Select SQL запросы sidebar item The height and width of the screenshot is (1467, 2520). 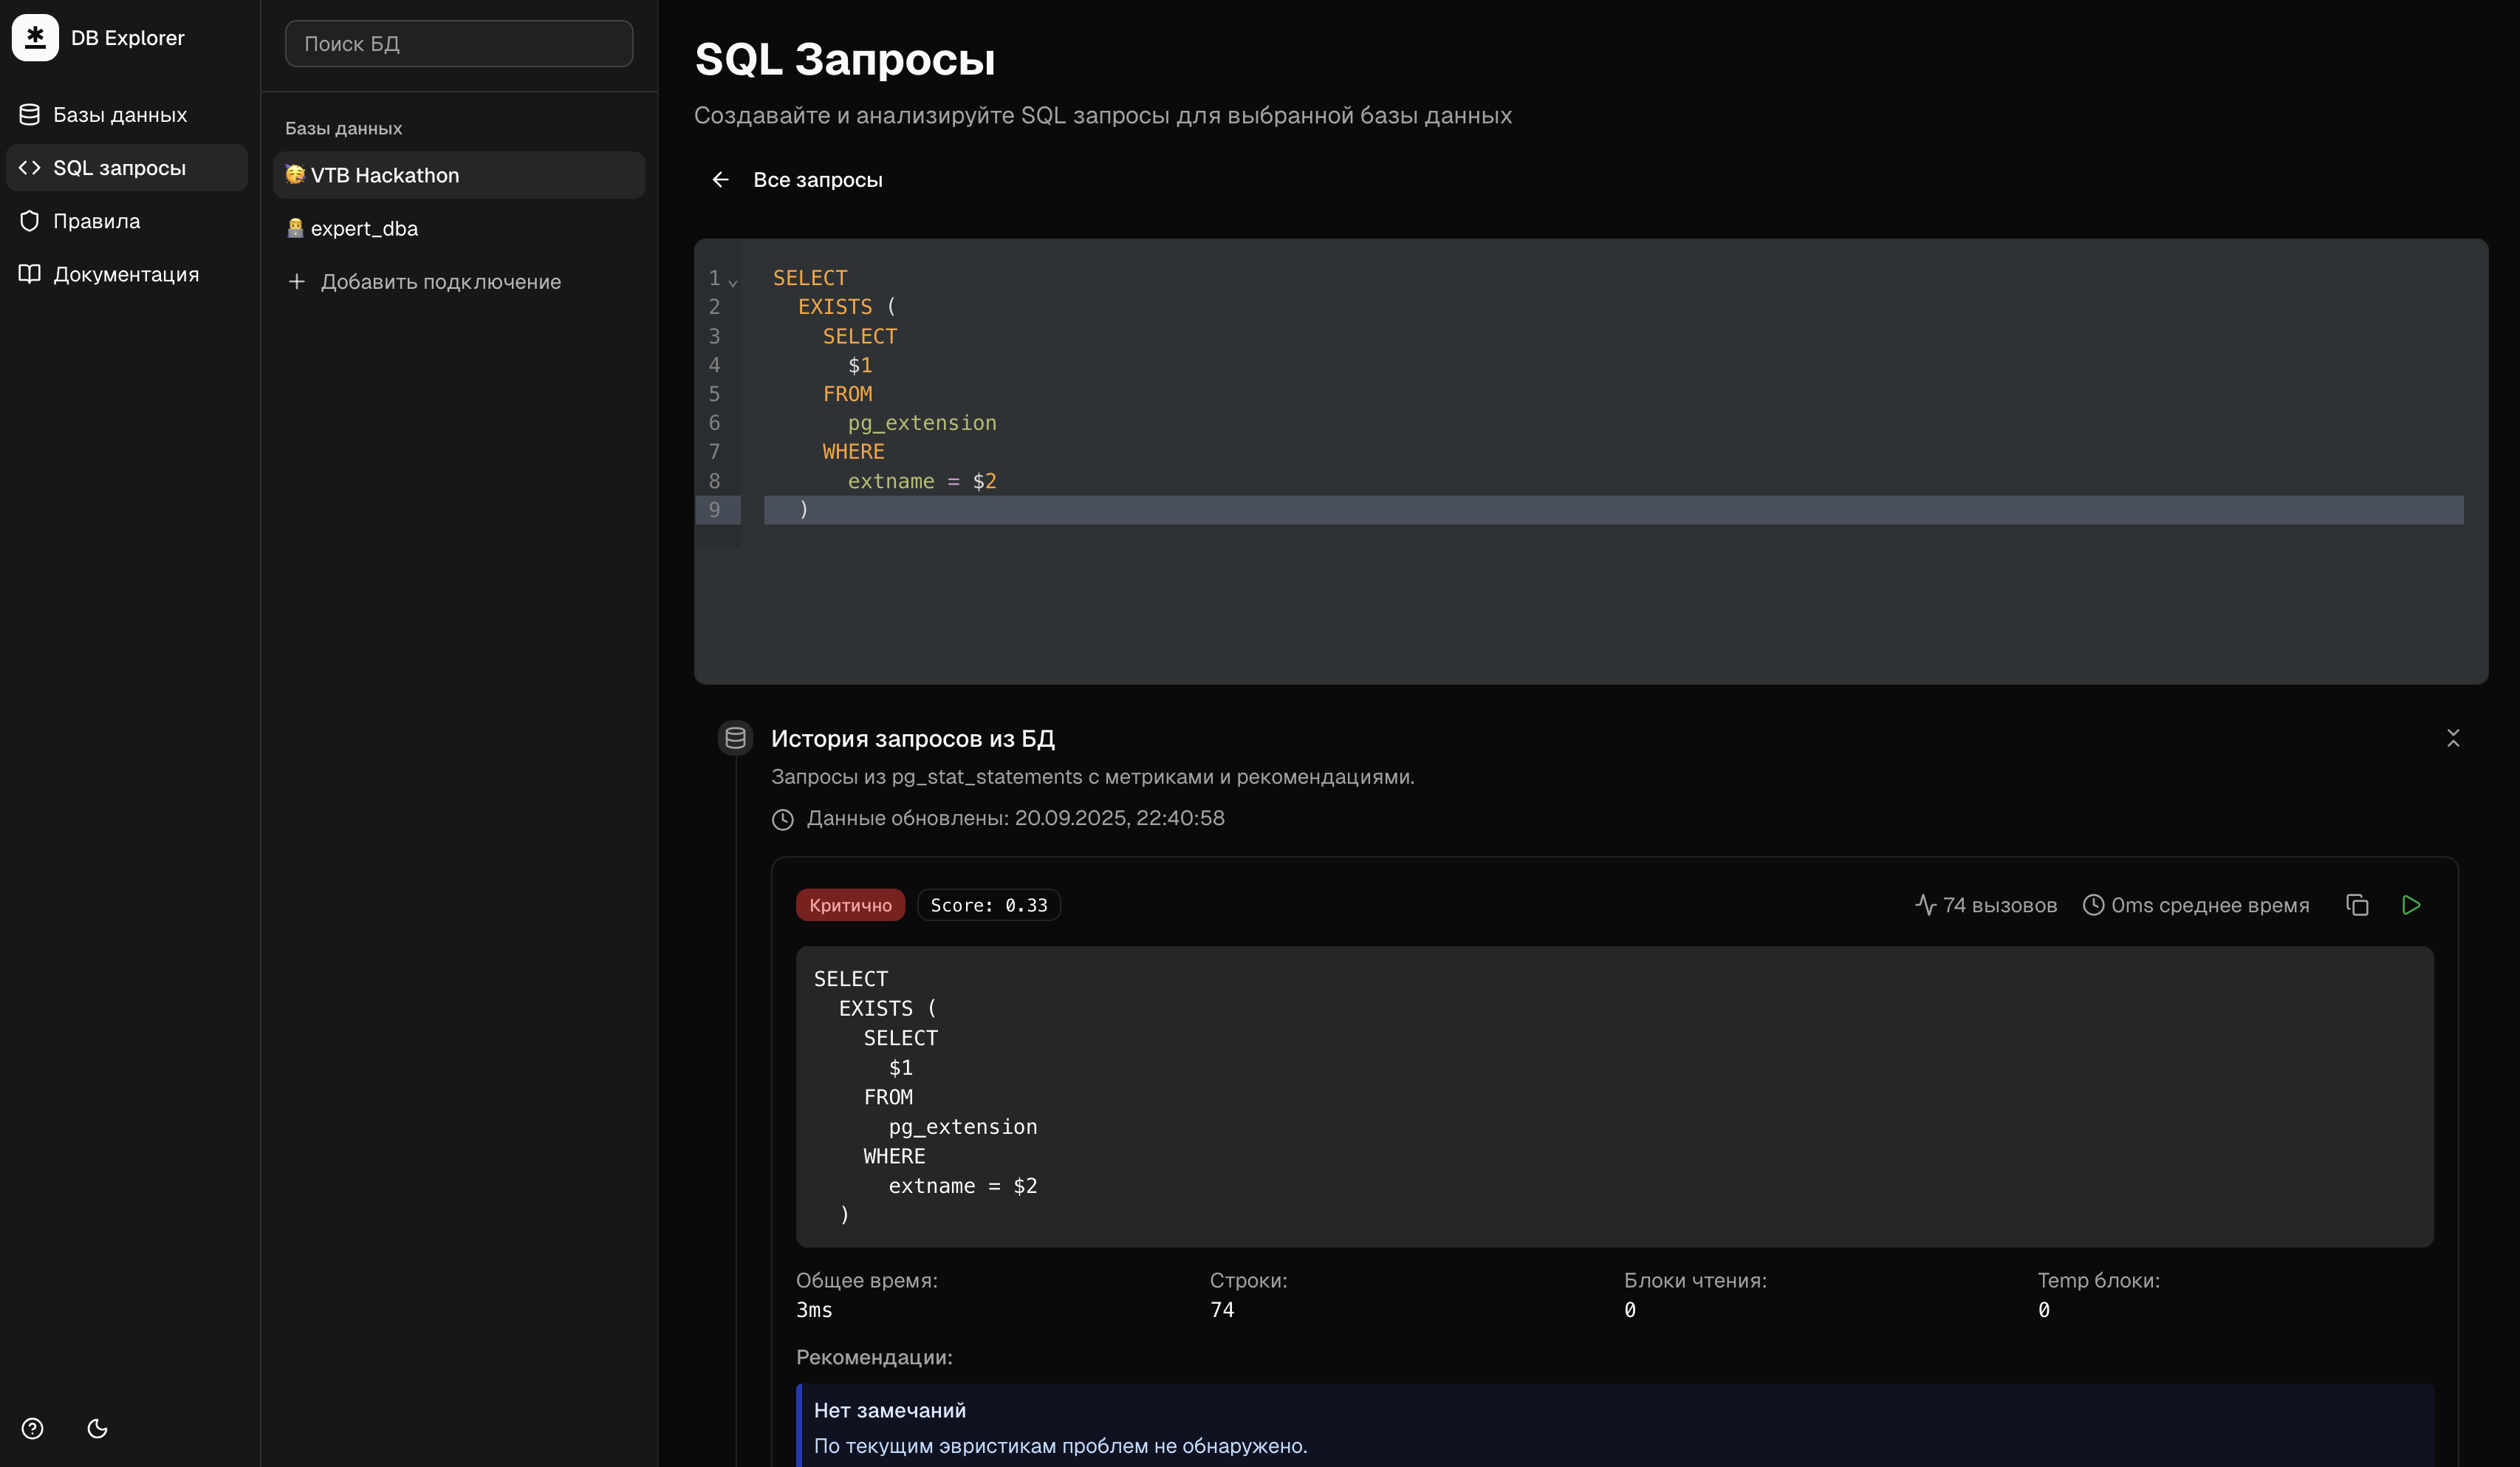(x=119, y=168)
